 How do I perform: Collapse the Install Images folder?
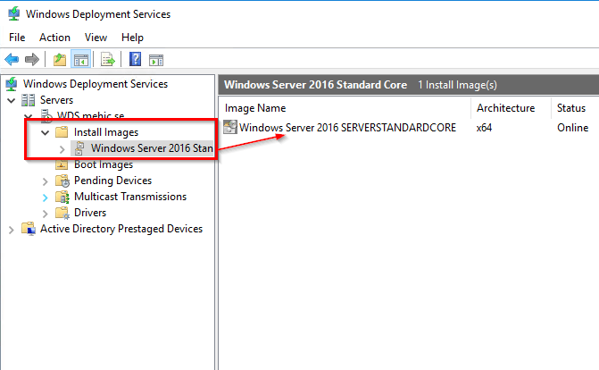point(46,132)
